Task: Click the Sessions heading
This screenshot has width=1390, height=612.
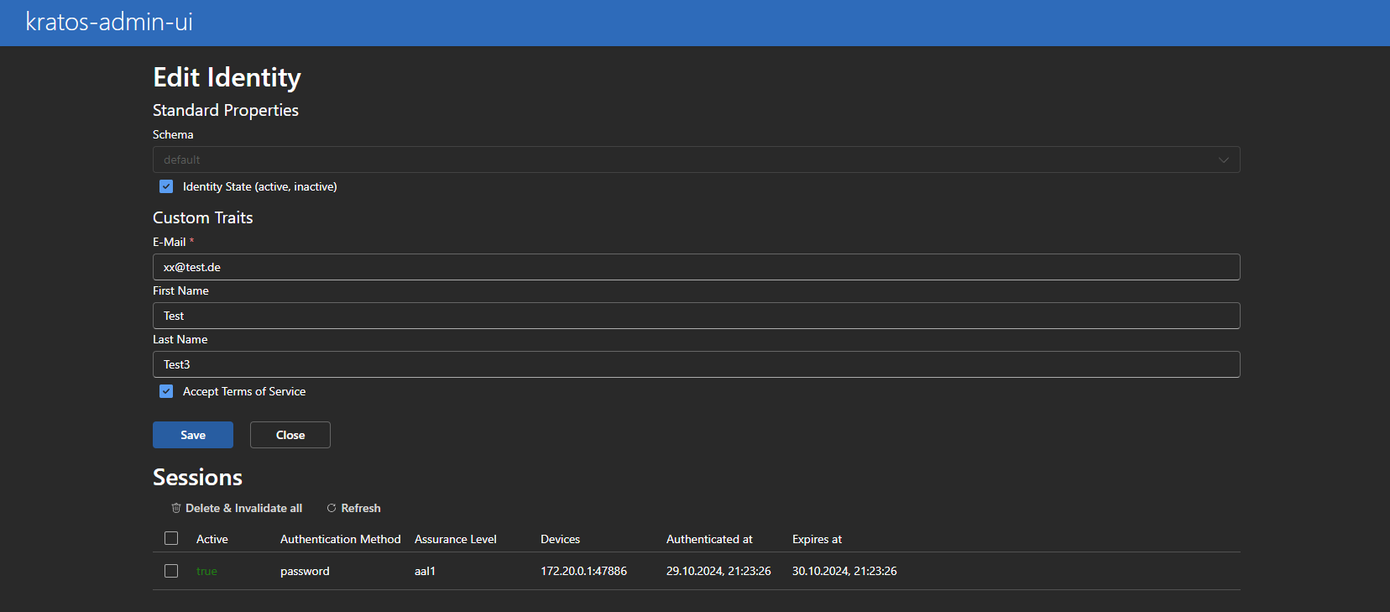Action: click(x=197, y=477)
